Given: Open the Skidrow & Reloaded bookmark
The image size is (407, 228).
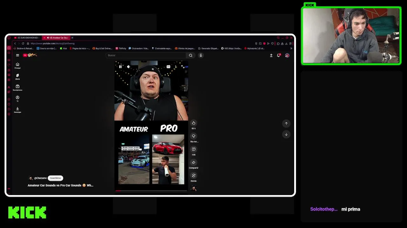Looking at the screenshot, I should 23,48.
